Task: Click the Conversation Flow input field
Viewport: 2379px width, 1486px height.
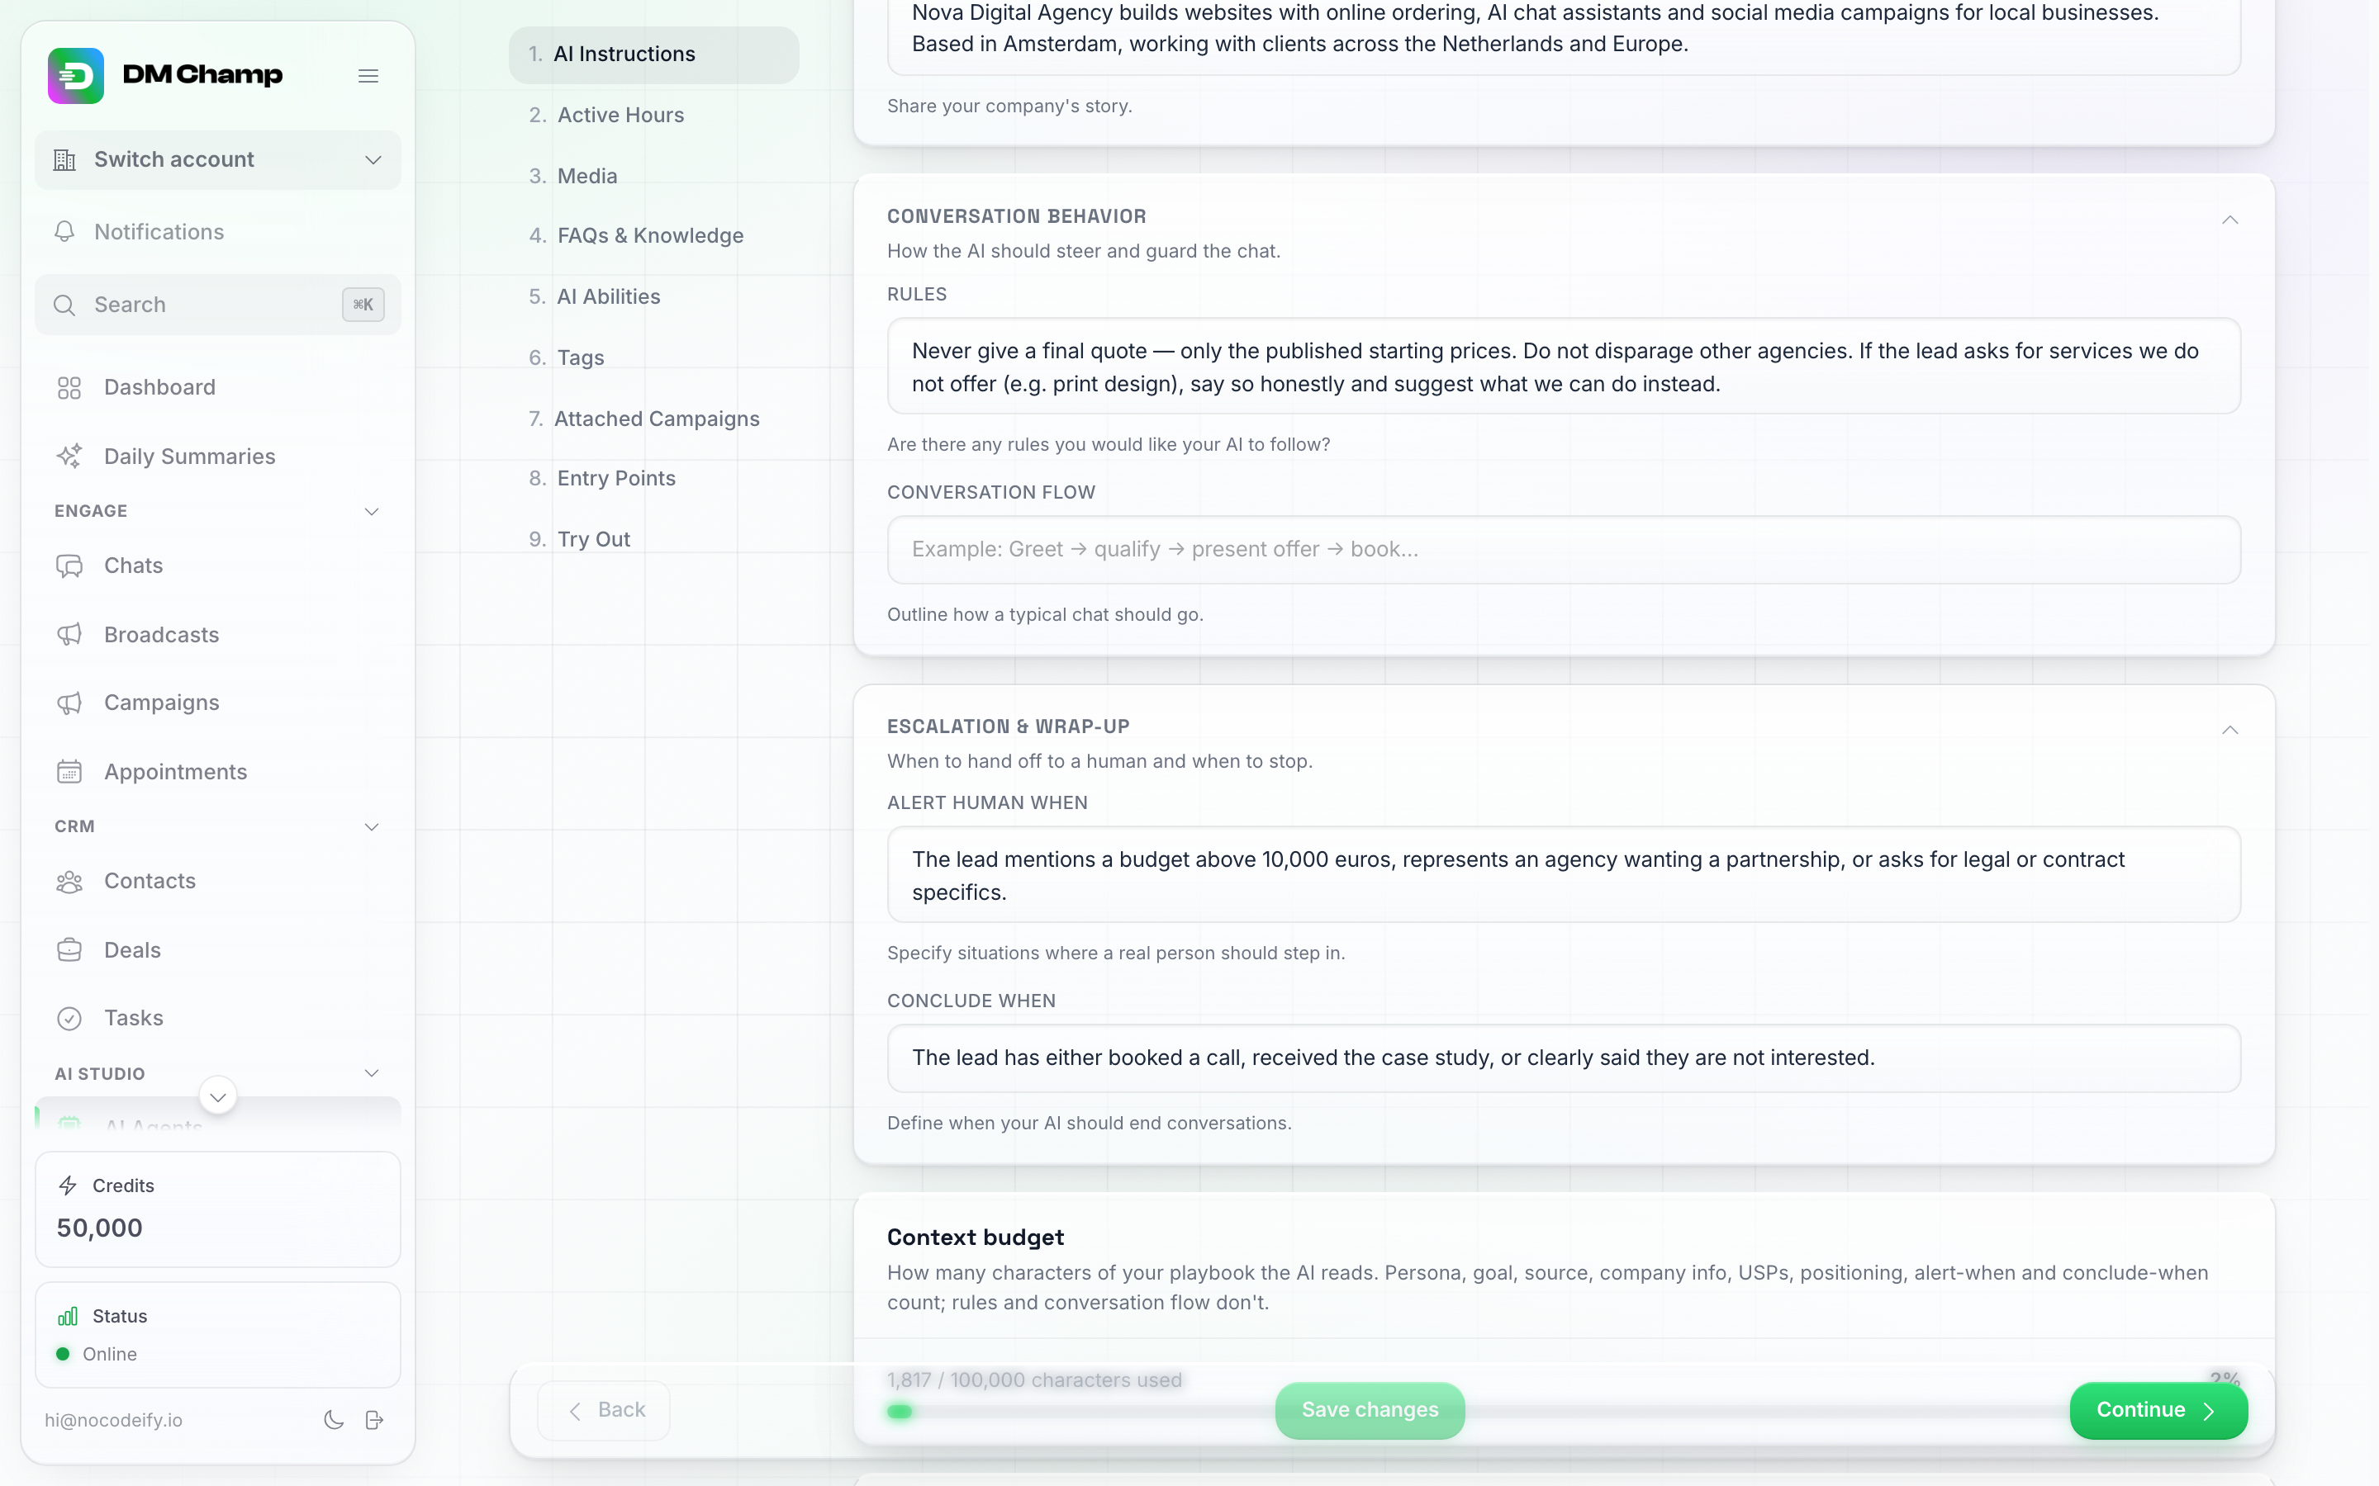Action: tap(1563, 549)
